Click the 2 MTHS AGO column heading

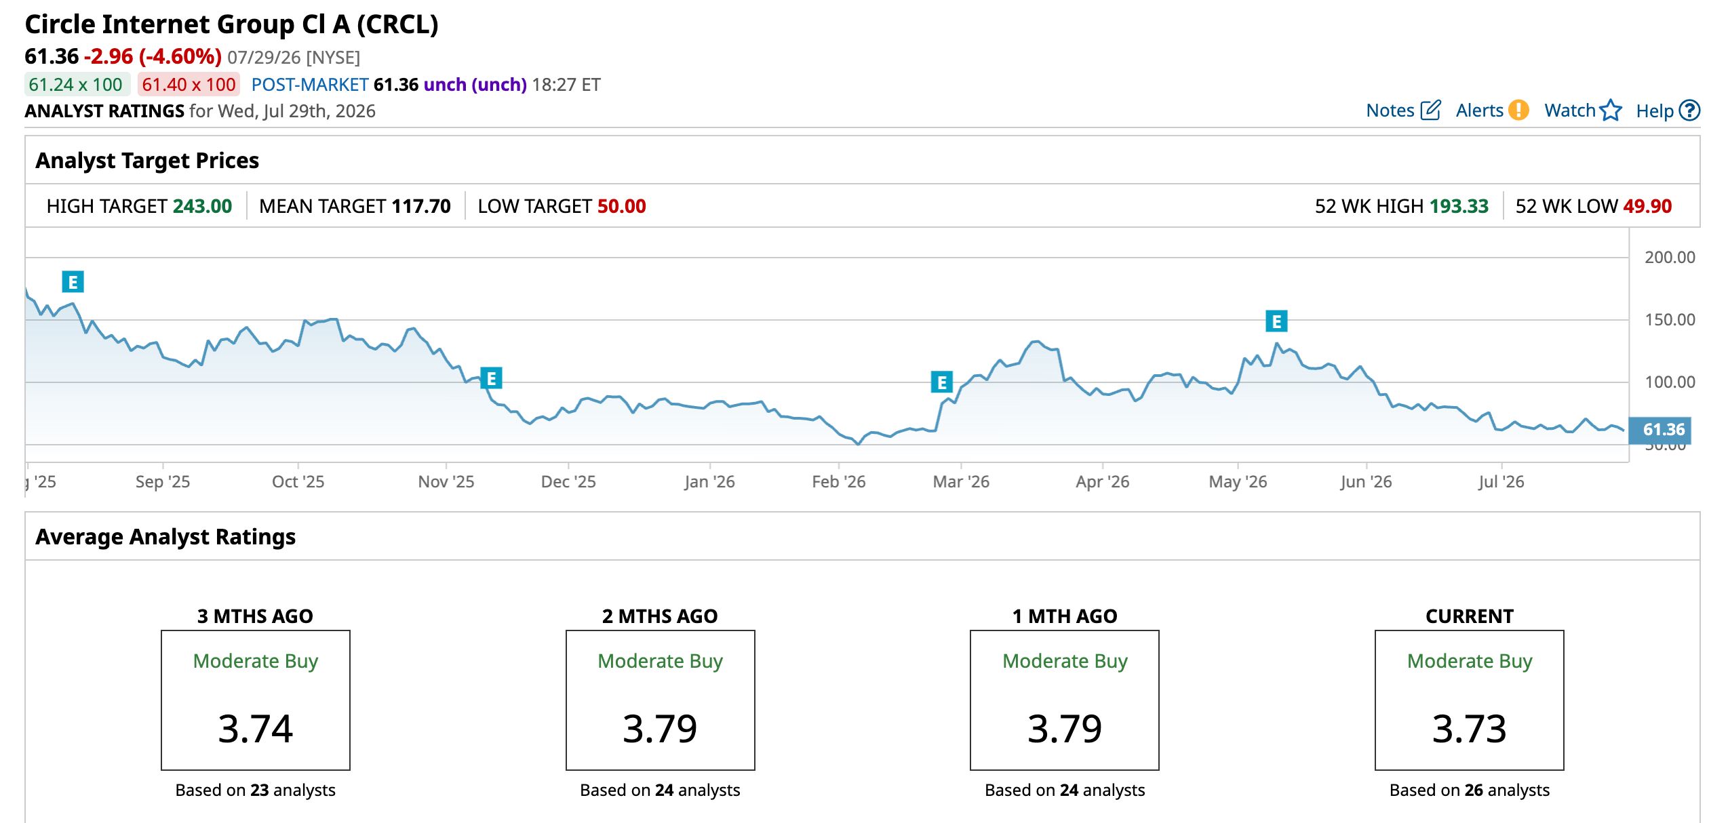(660, 616)
